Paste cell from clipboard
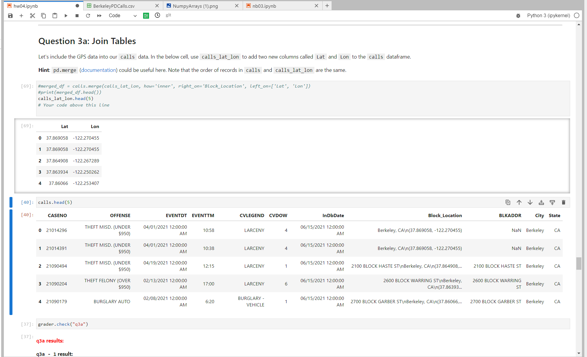The image size is (587, 357). [55, 15]
